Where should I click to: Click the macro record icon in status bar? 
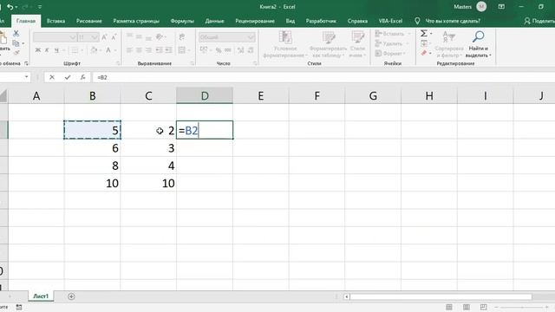19,307
